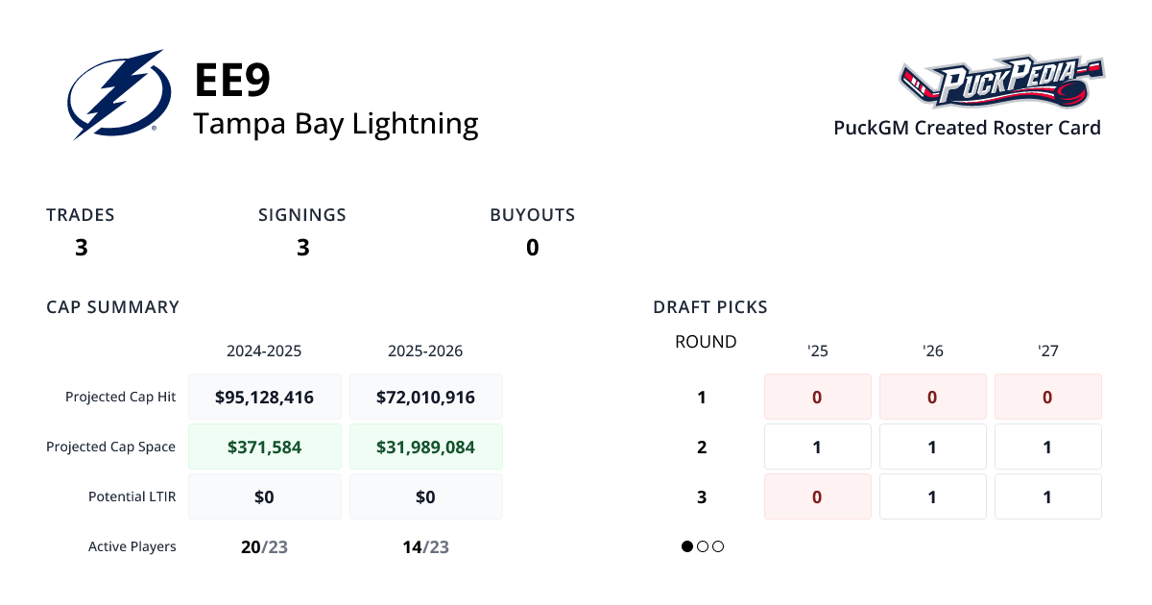Click the $371,584 Projected Cap Space cell

[265, 447]
